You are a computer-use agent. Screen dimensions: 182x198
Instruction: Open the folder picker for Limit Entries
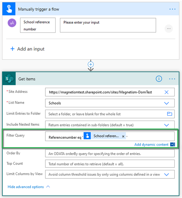pos(169,114)
